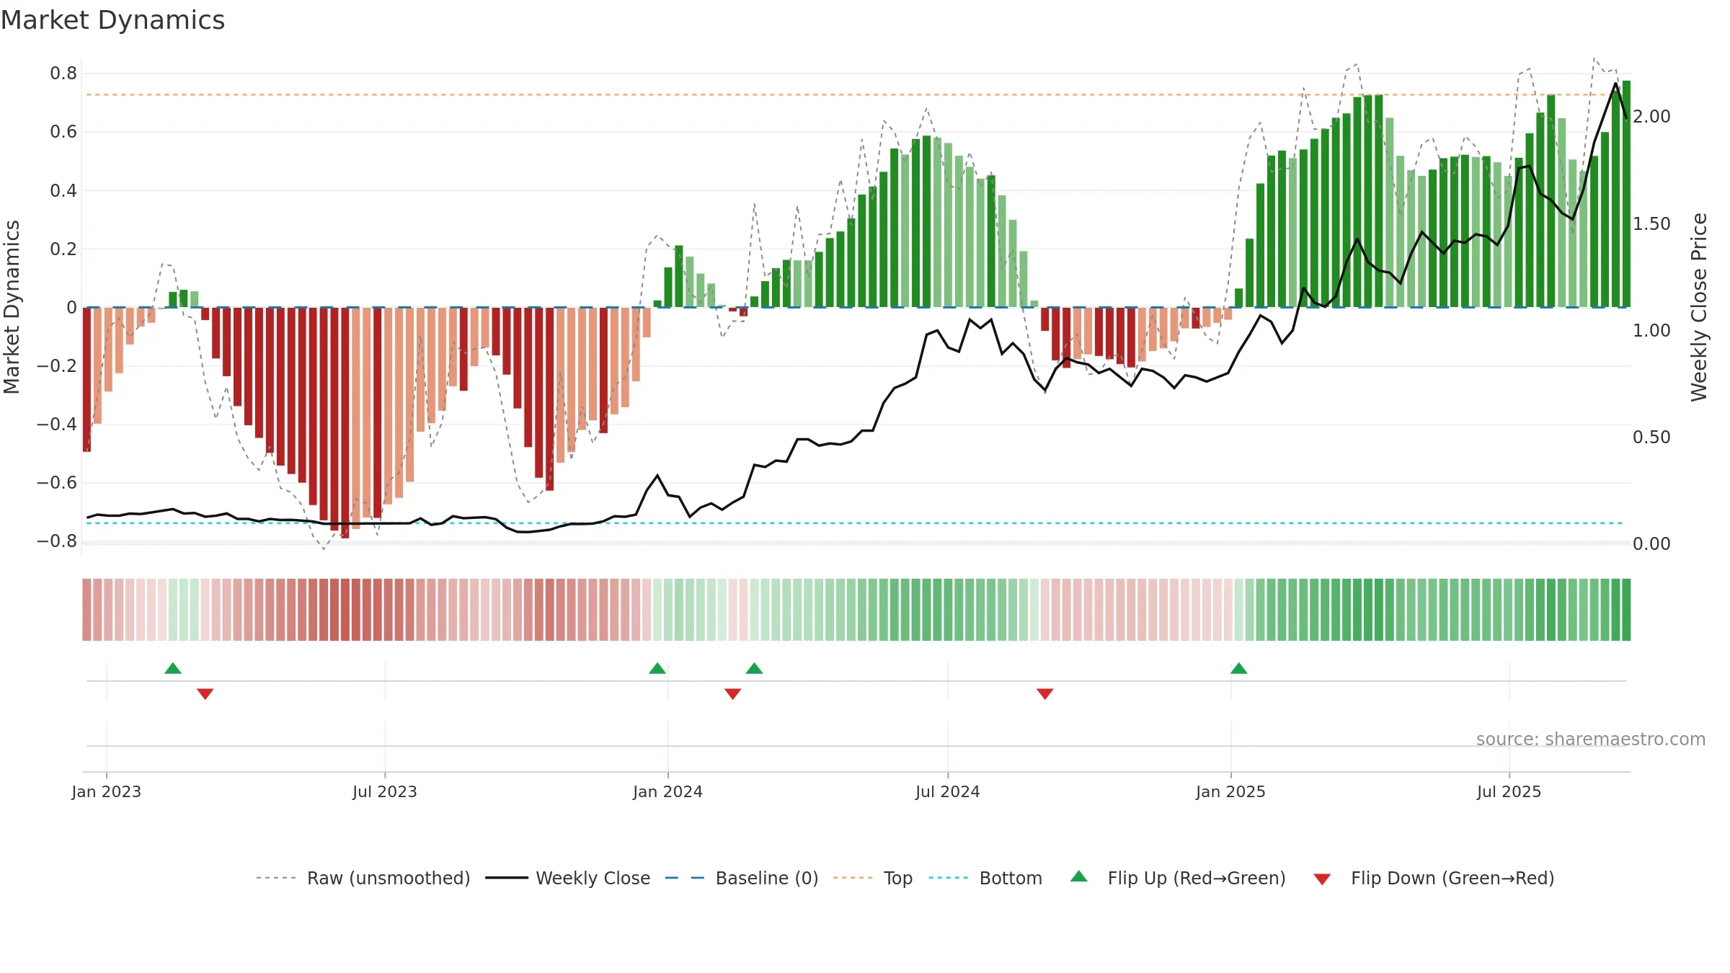Image resolution: width=1730 pixels, height=973 pixels.
Task: Click the Jan 2024 axis label
Action: [668, 791]
